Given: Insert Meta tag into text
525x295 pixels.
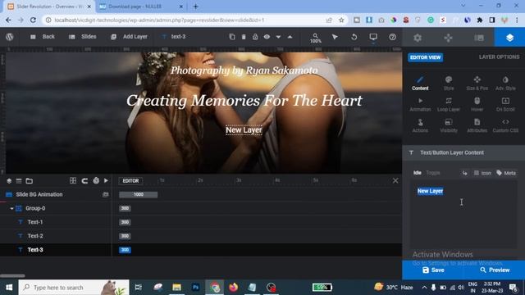Looking at the screenshot, I should tap(506, 173).
